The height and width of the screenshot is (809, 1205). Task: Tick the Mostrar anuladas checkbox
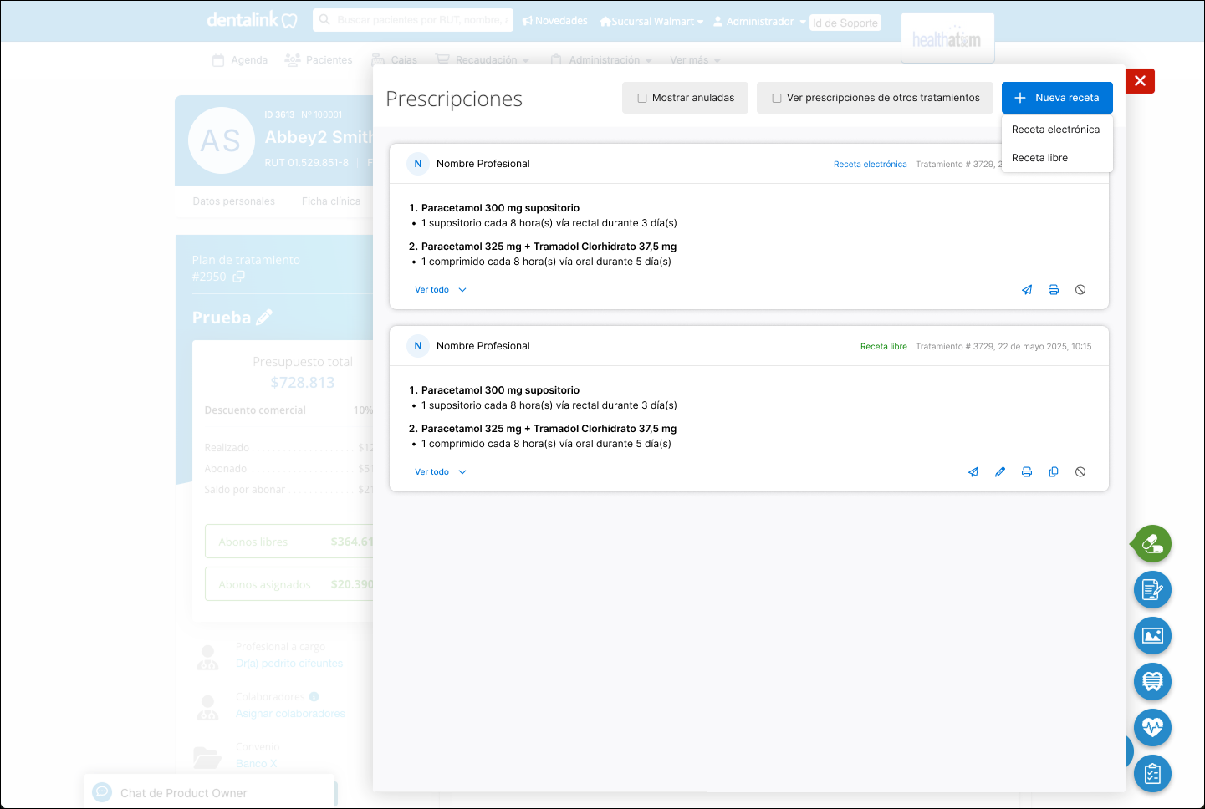coord(642,98)
